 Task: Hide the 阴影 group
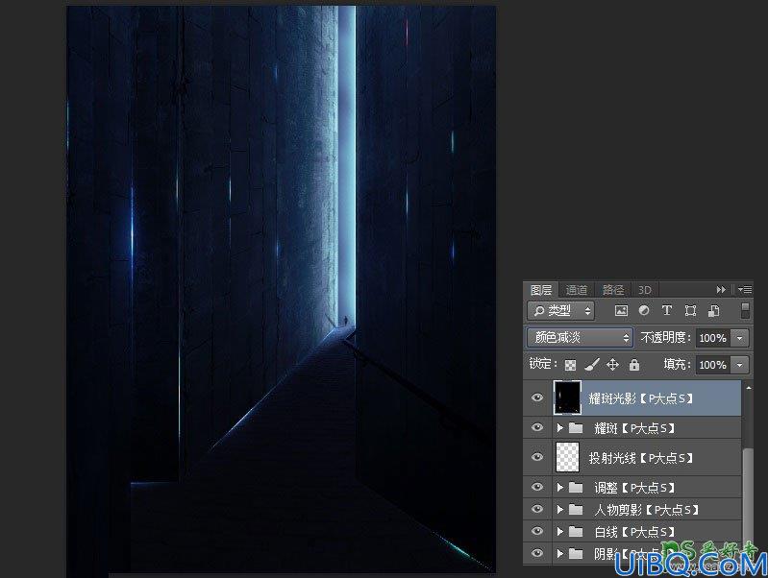coord(537,553)
